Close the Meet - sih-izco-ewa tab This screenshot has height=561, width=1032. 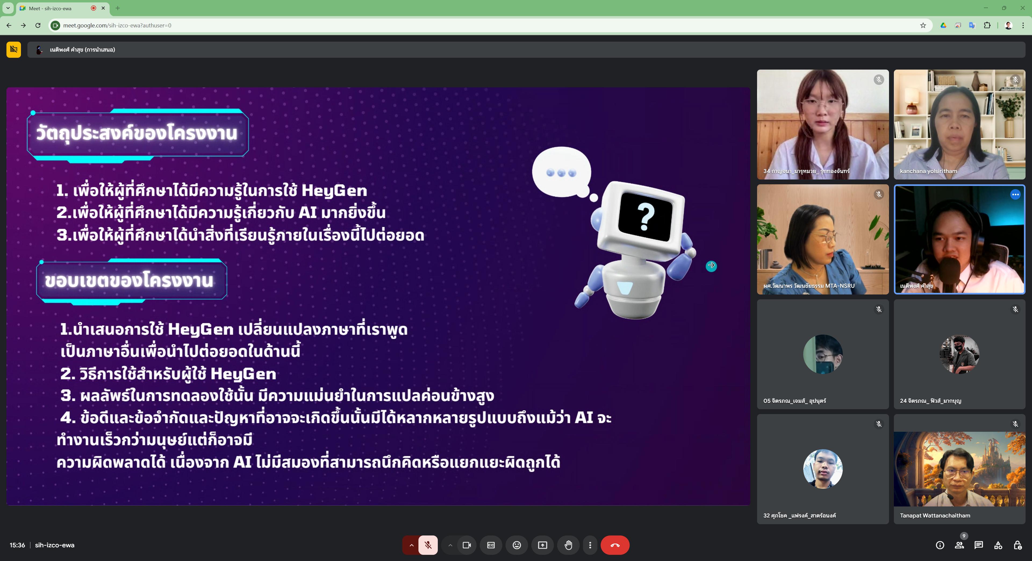(x=103, y=8)
